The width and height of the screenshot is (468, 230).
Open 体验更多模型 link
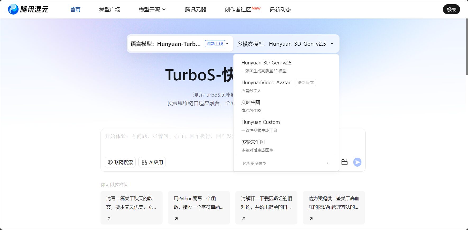coord(286,163)
